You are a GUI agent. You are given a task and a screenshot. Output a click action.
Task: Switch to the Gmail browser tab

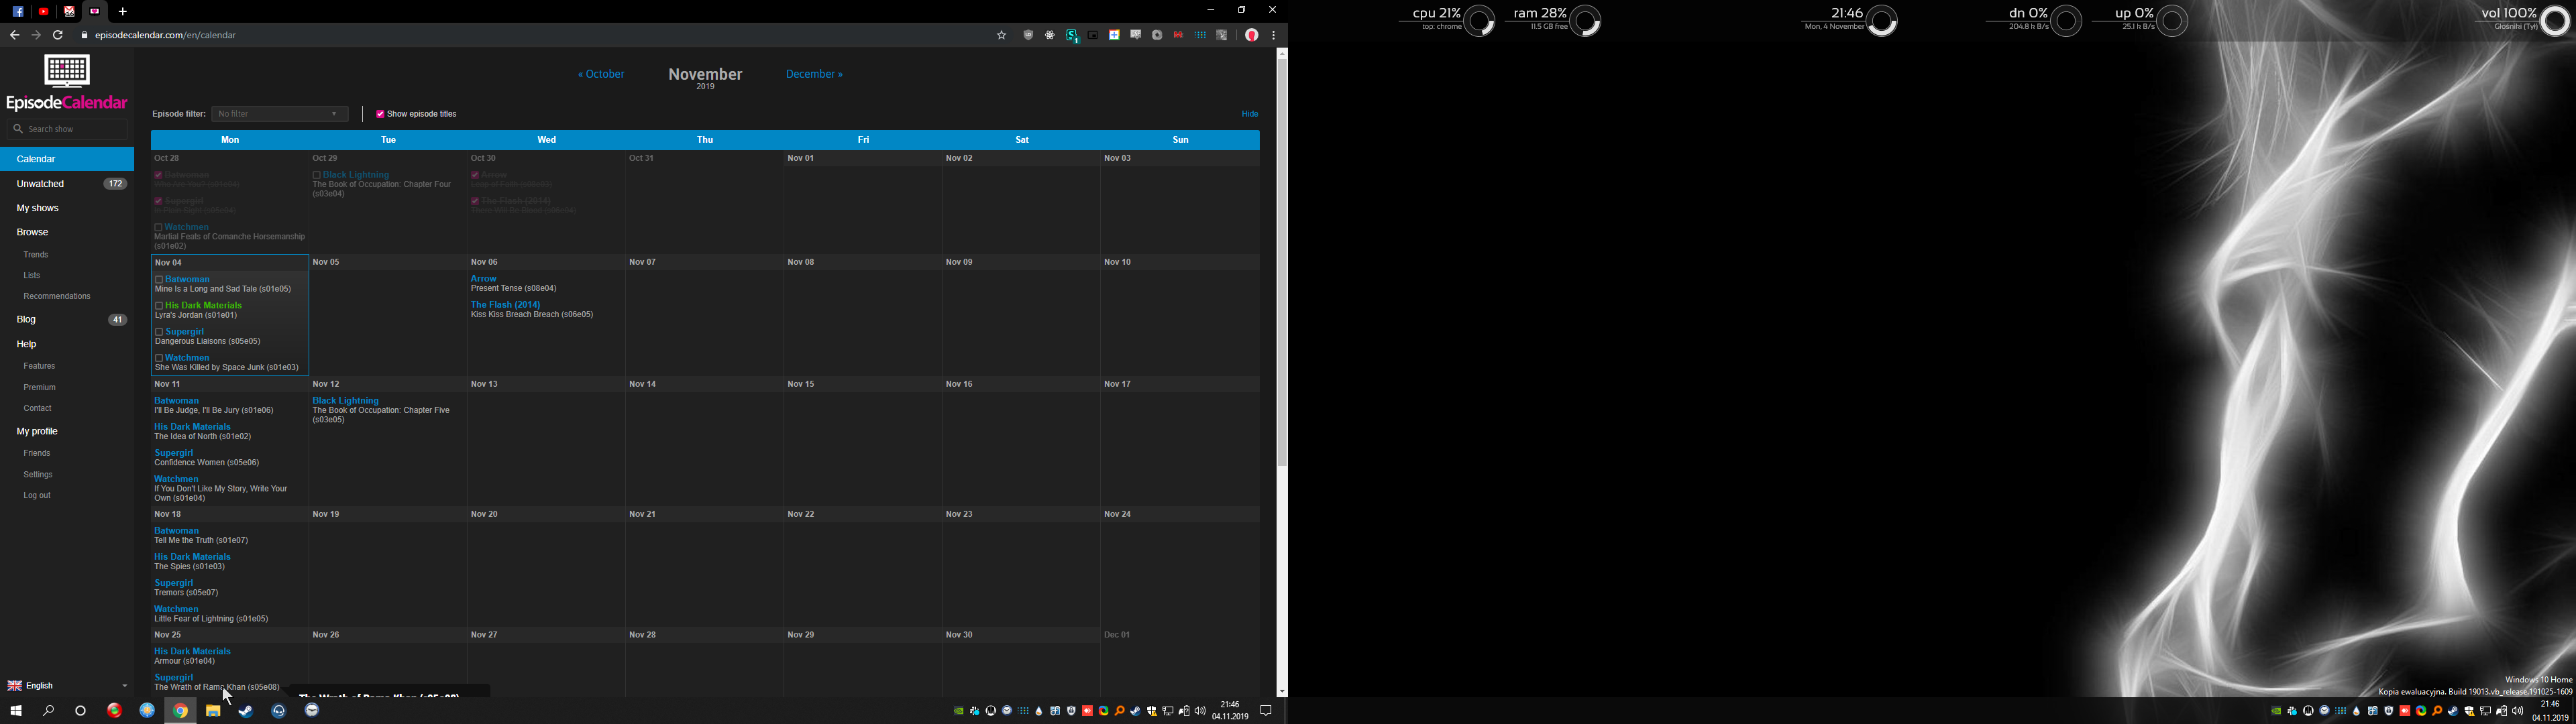69,11
